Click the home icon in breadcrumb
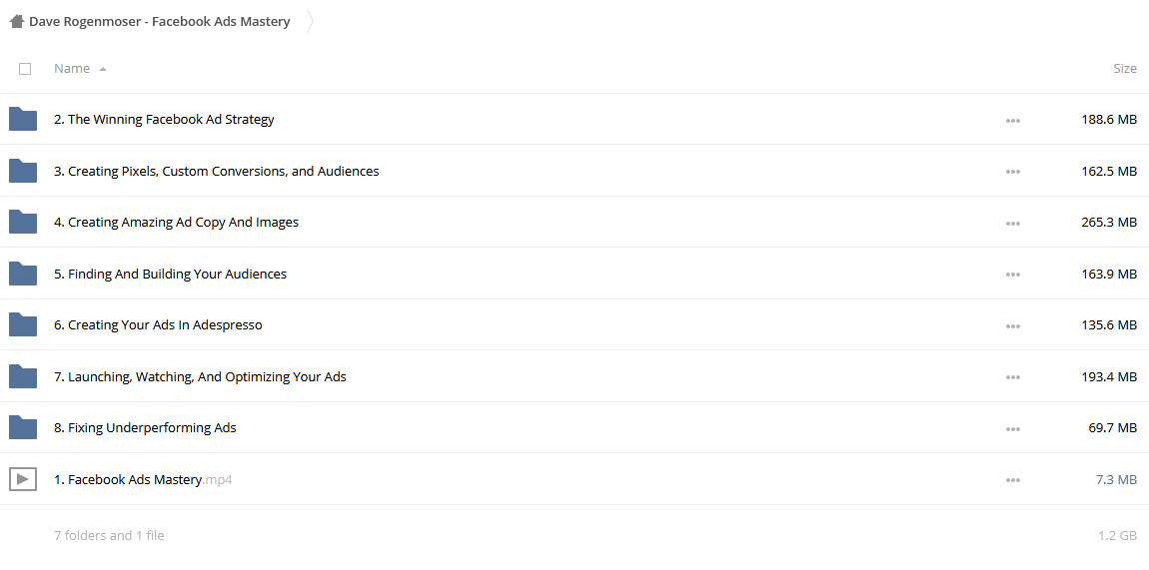Image resolution: width=1149 pixels, height=570 pixels. click(17, 21)
